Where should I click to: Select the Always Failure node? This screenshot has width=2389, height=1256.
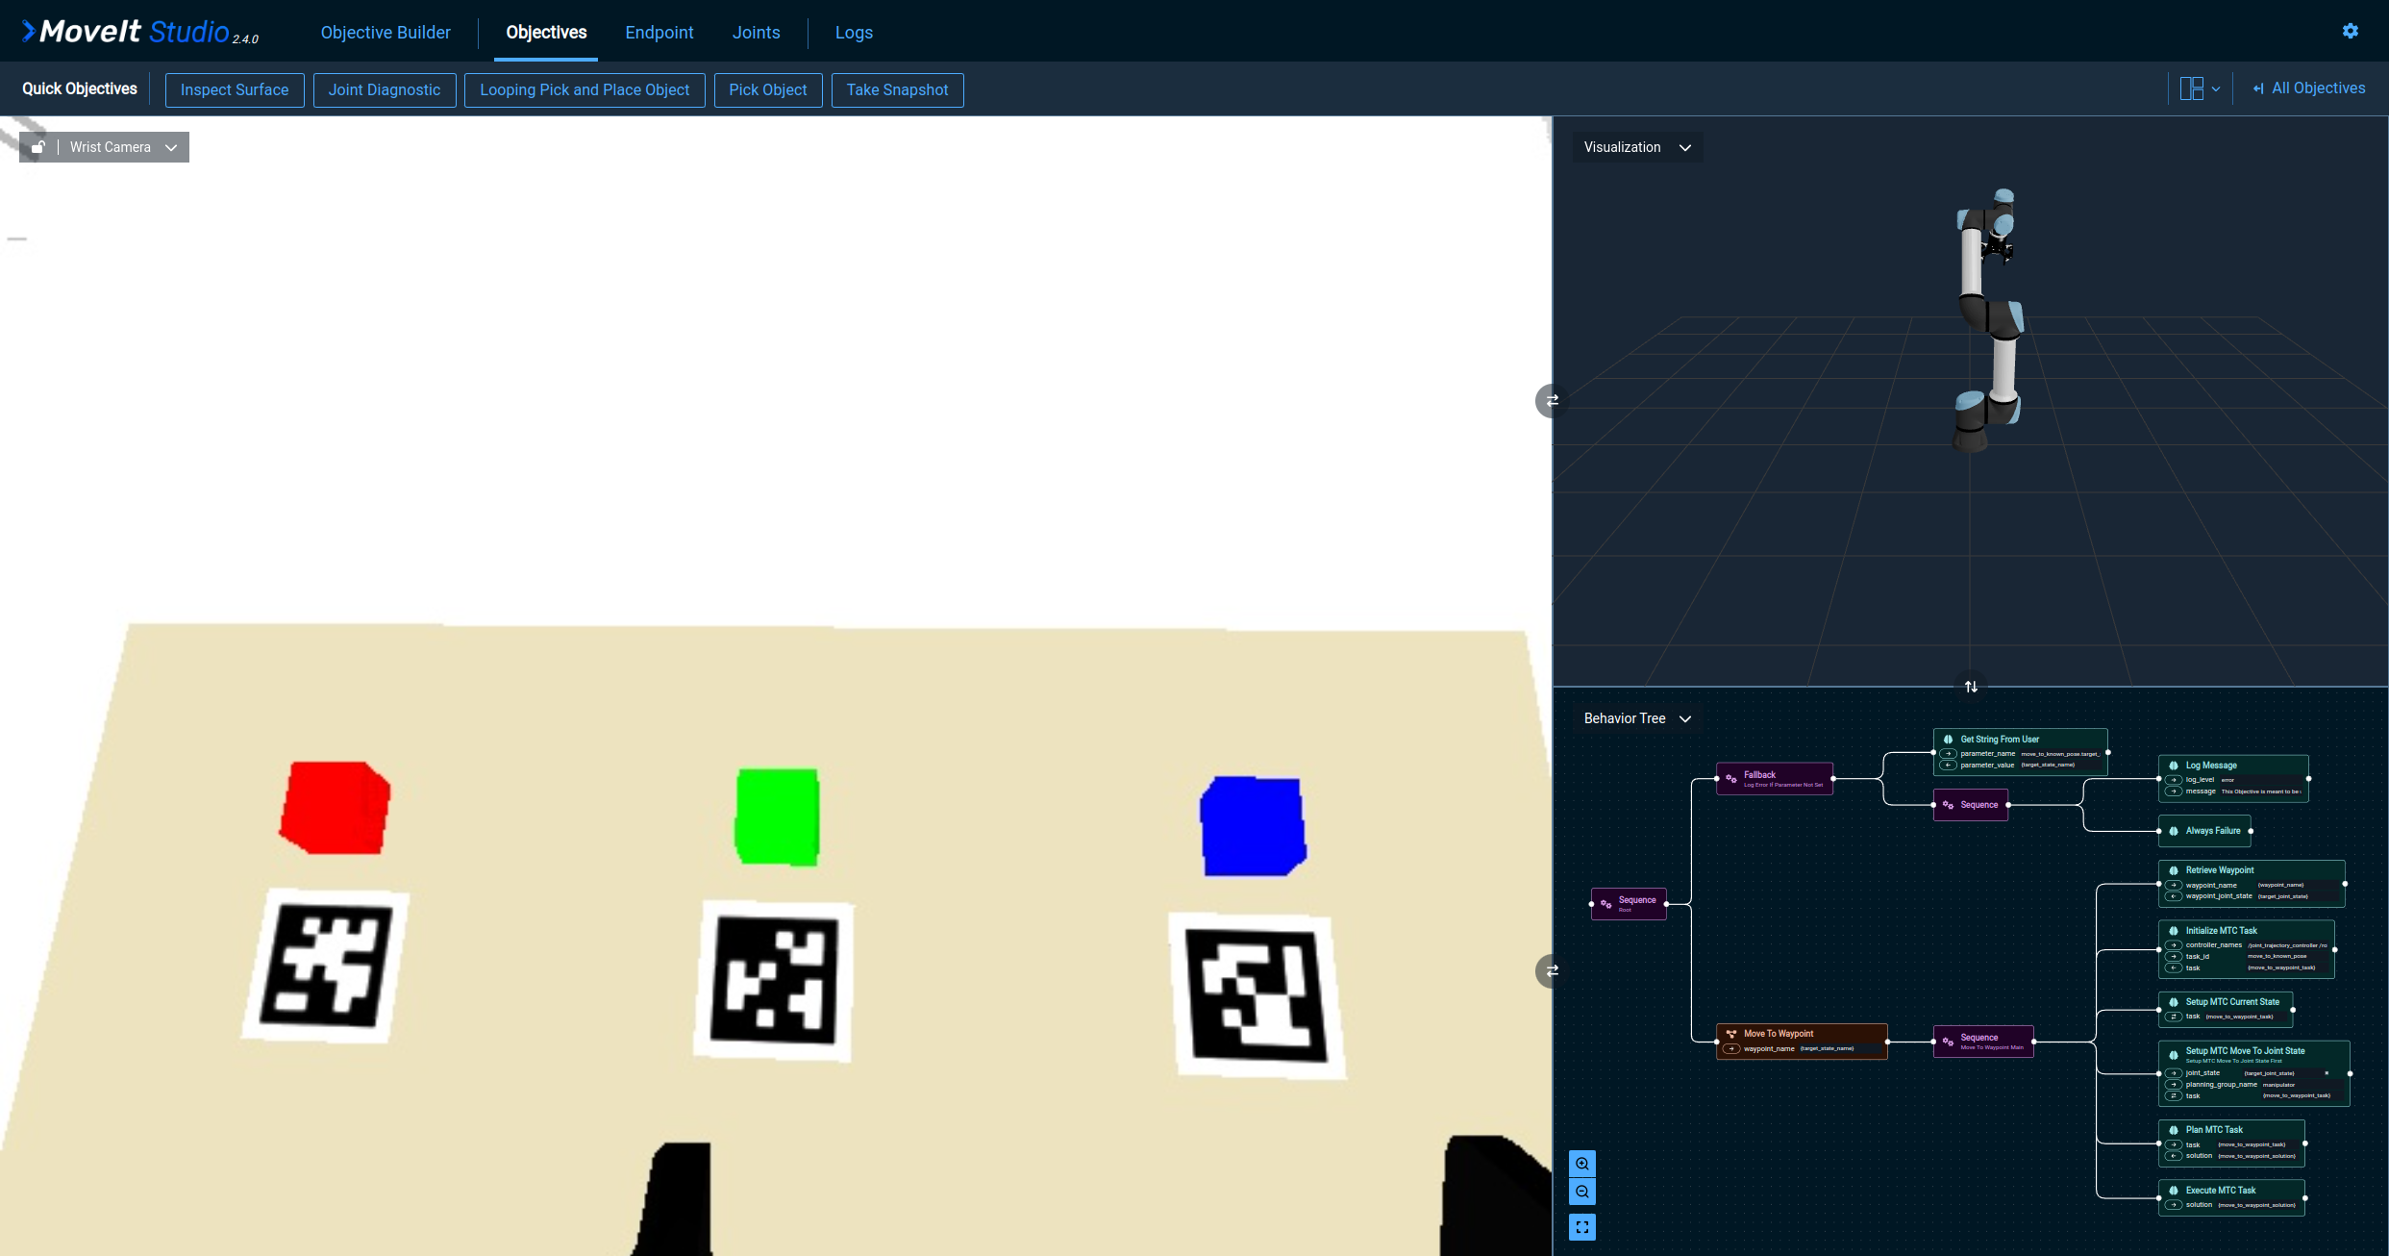click(x=2204, y=831)
